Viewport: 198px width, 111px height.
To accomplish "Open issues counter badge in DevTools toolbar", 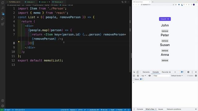I will [183, 72].
